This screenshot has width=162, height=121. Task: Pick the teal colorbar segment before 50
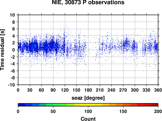[43, 105]
